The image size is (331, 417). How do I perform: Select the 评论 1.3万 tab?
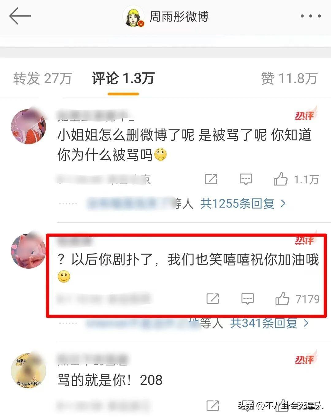(x=123, y=78)
